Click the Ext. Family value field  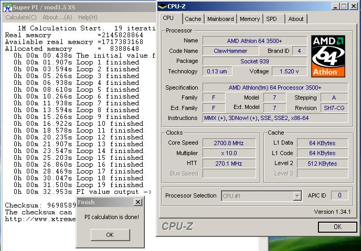click(x=214, y=108)
